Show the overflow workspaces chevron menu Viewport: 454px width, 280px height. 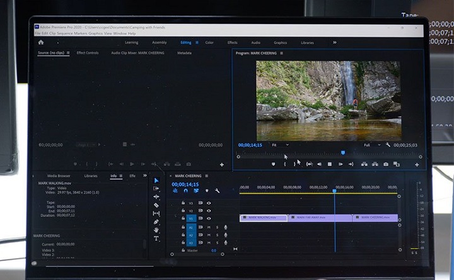click(334, 42)
